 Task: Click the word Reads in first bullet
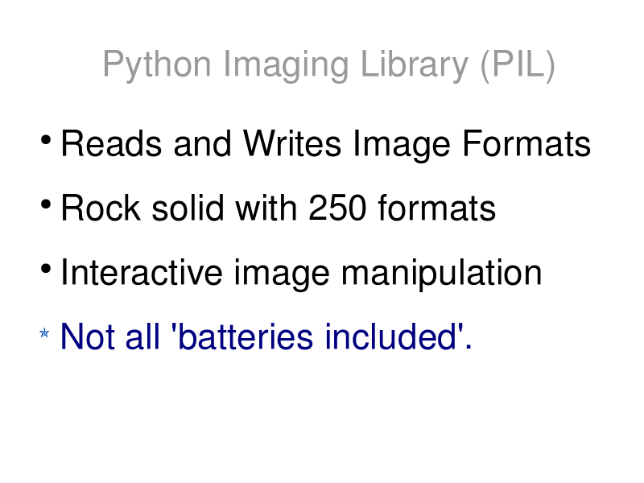click(111, 144)
